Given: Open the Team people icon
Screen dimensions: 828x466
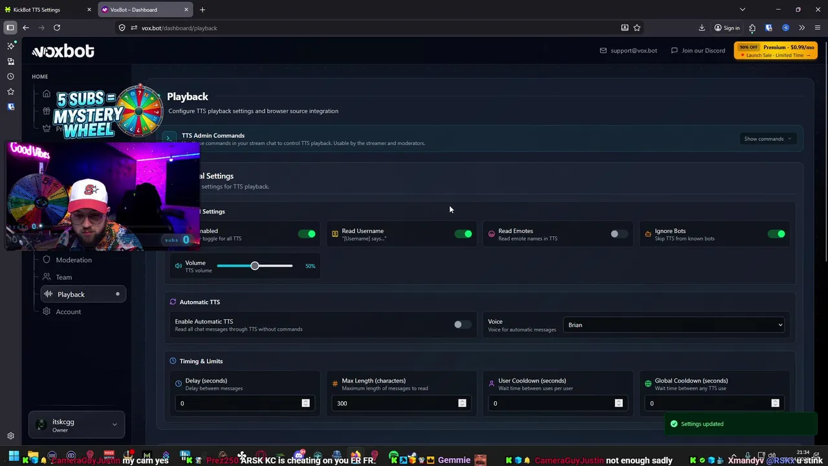Looking at the screenshot, I should pos(47,277).
